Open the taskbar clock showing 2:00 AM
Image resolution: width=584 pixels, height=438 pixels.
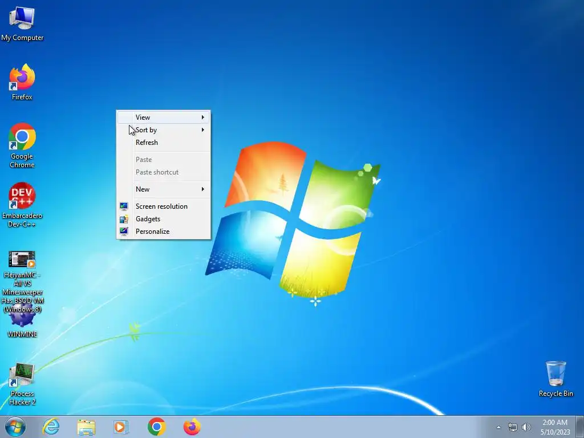[x=555, y=427]
